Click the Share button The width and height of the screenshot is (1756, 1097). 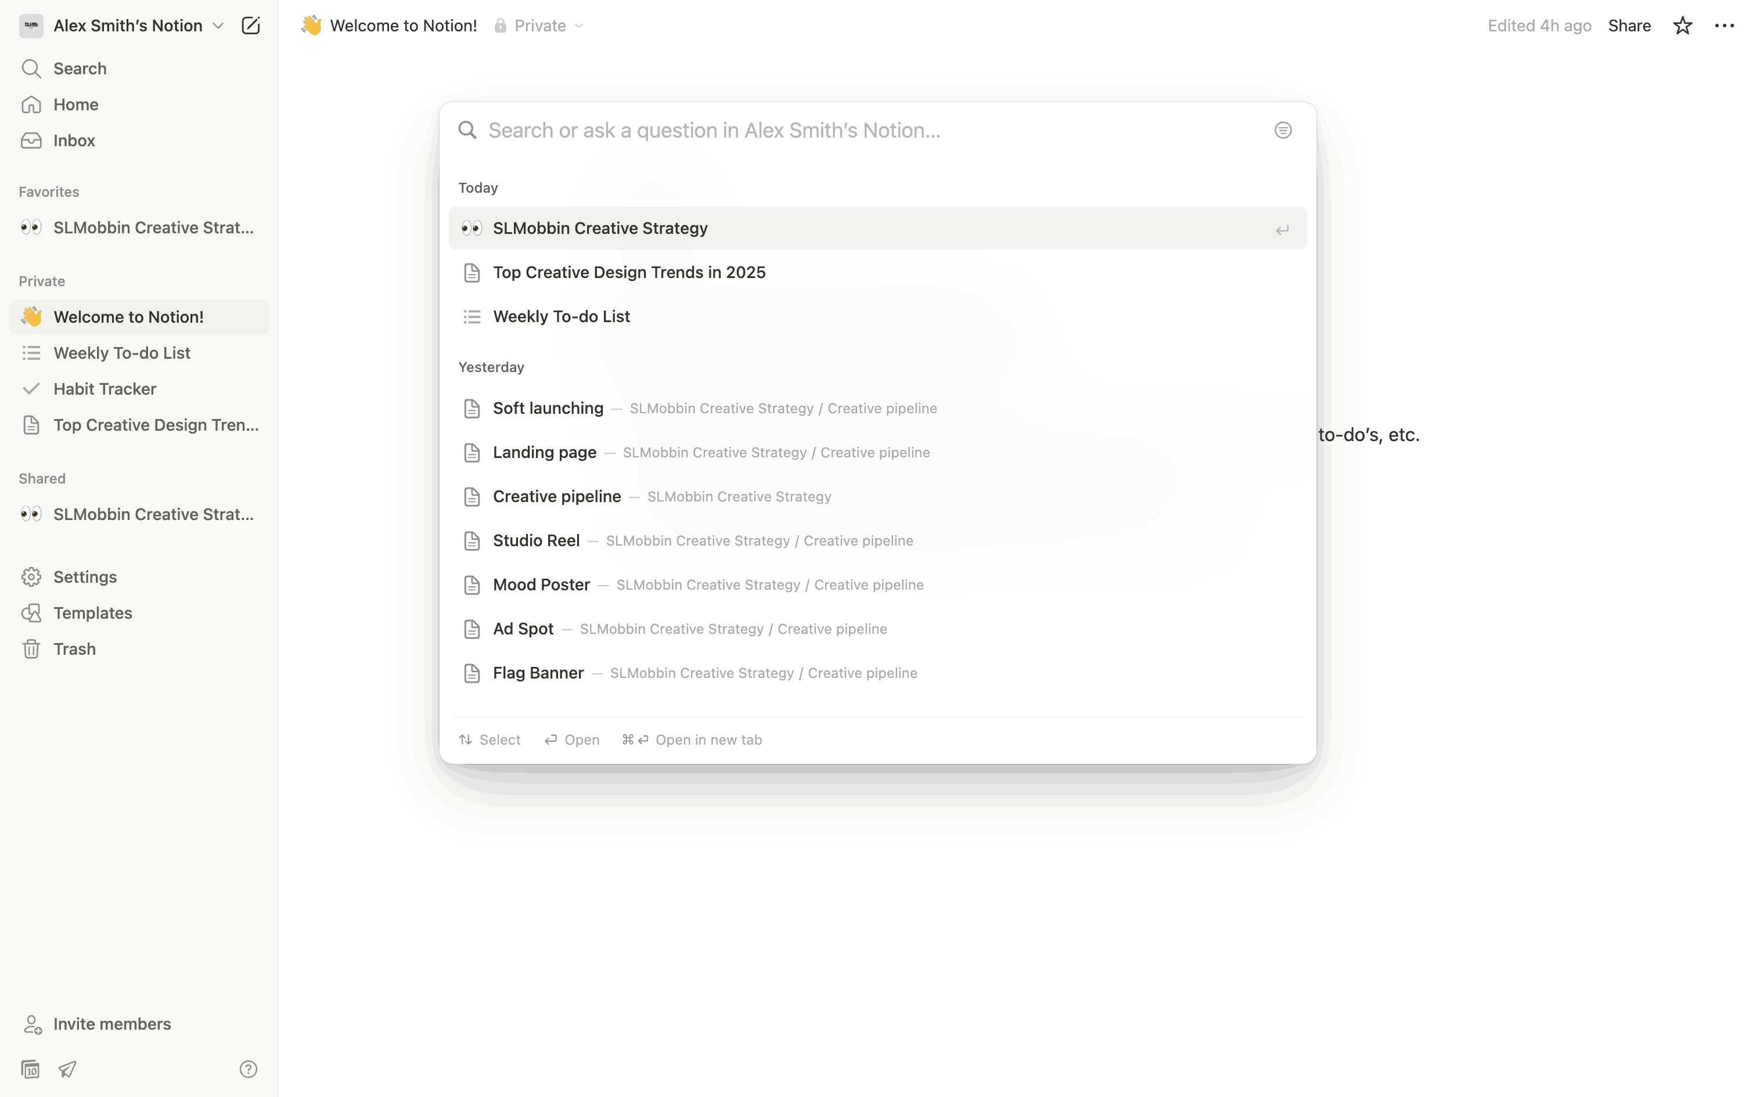[1629, 26]
